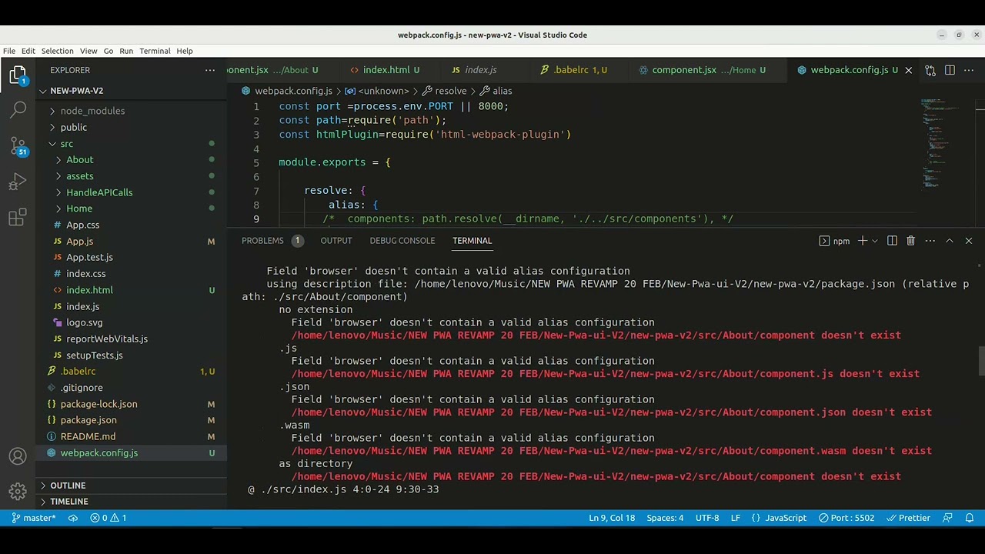Collapse the NEW-PWA-V2 root folder
Image resolution: width=985 pixels, height=554 pixels.
[131, 91]
